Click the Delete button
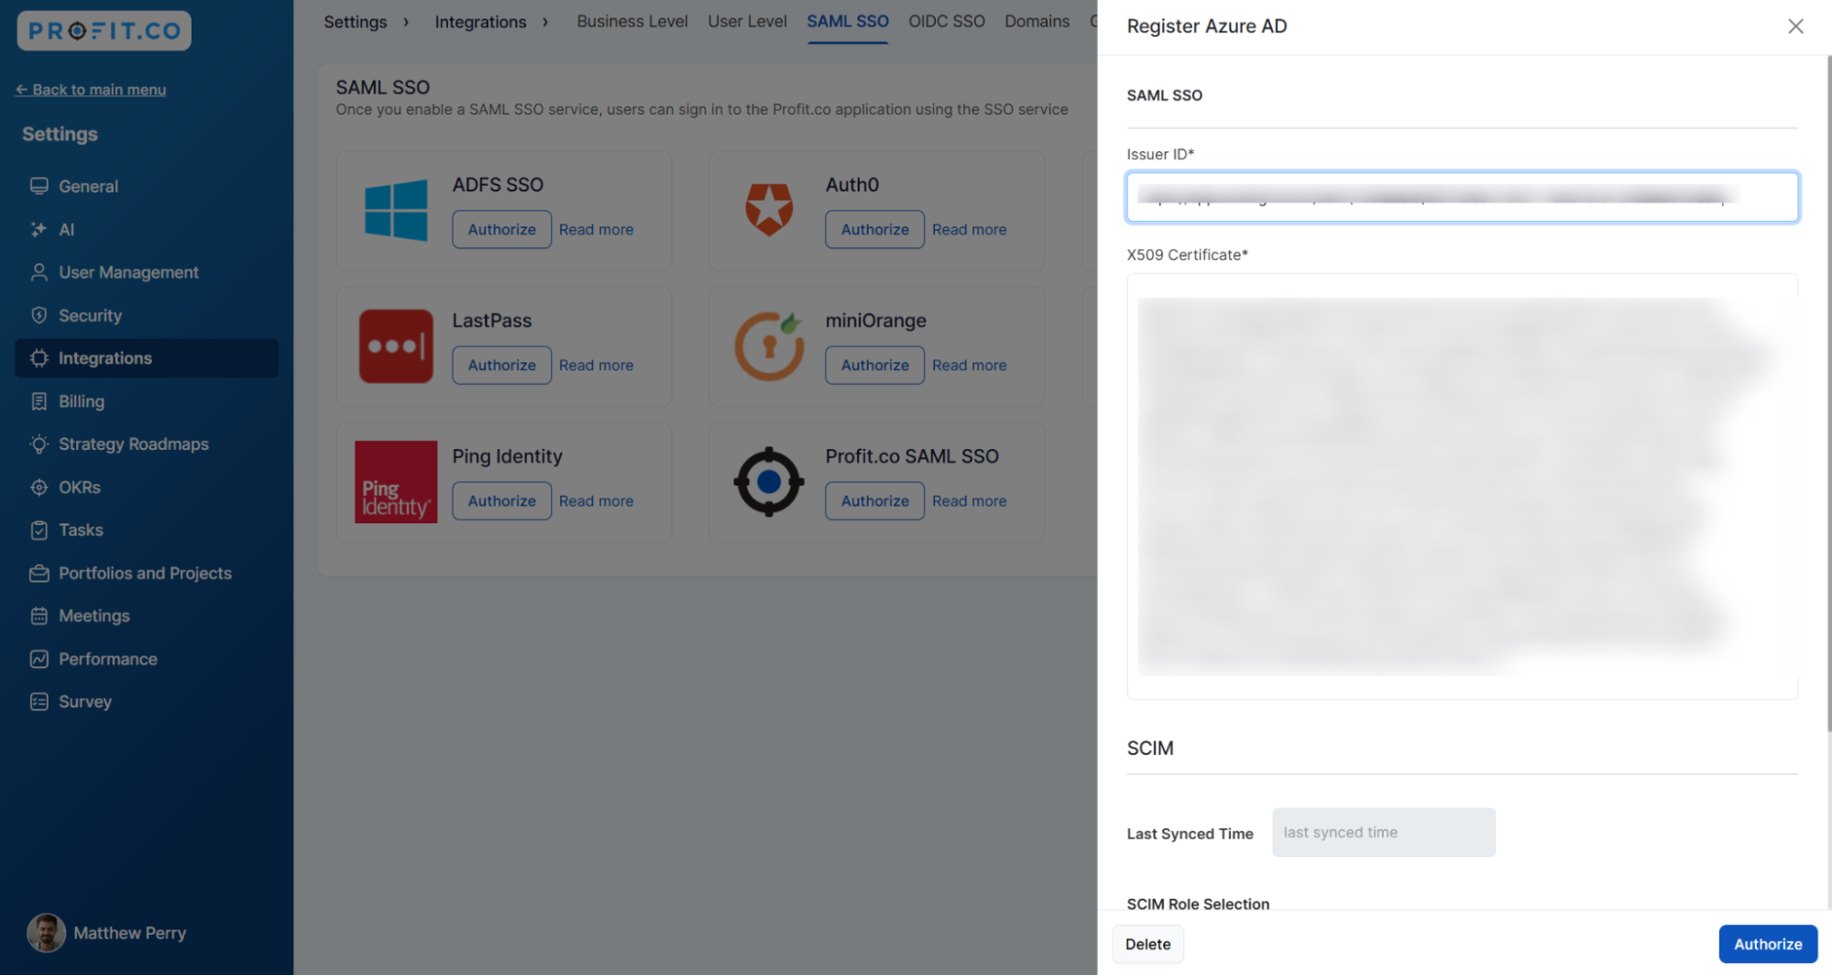The width and height of the screenshot is (1832, 975). (x=1147, y=944)
